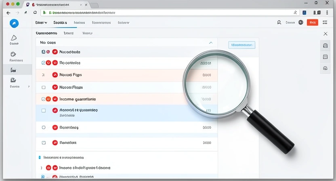Toggle the checkbox in the first 'Nicod' row
The width and height of the screenshot is (336, 181).
(x=44, y=52)
